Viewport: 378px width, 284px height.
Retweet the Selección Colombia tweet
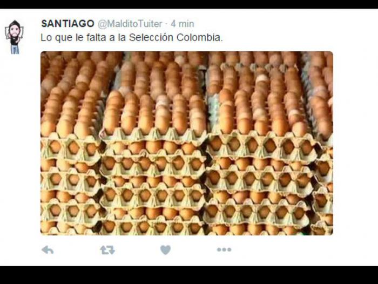pyautogui.click(x=107, y=250)
